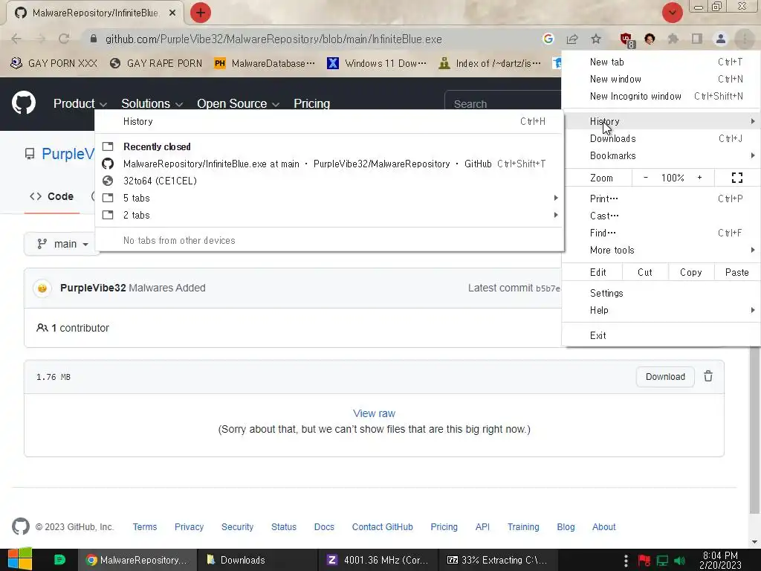Open a new tab with the red plus button
The height and width of the screenshot is (571, 761).
tap(201, 13)
